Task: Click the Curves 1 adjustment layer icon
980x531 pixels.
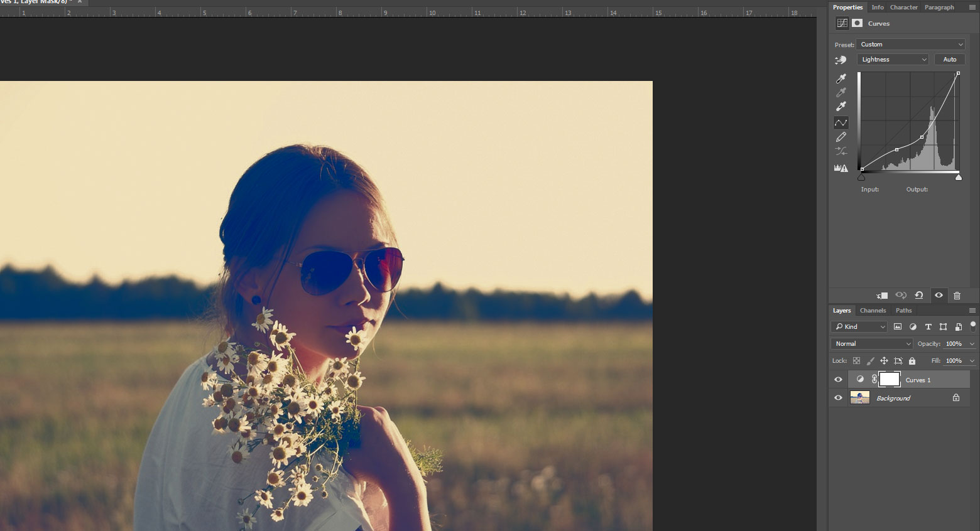Action: click(x=860, y=380)
